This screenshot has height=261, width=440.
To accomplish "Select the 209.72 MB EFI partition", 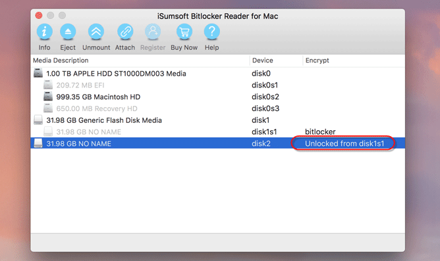I will [218, 85].
